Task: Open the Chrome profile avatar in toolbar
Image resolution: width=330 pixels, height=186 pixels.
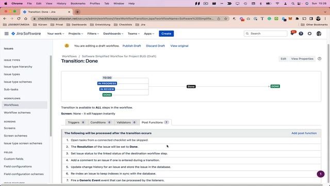Action: (318, 19)
